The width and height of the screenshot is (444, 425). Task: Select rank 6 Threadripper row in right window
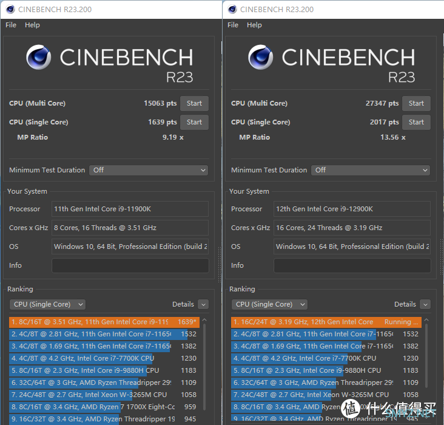326,383
